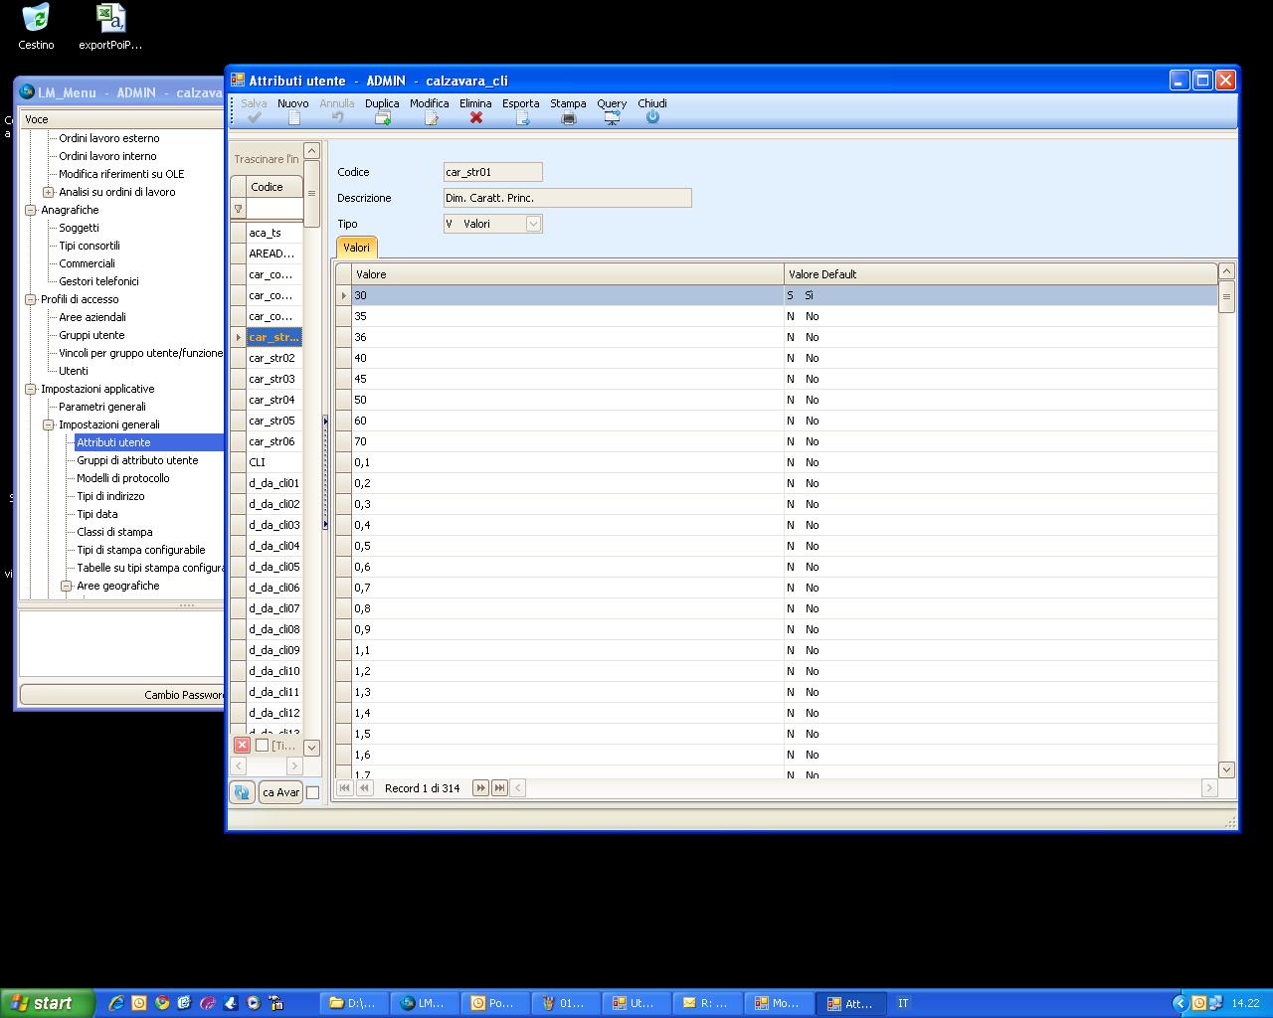The width and height of the screenshot is (1273, 1018).
Task: Toggle the checkbox beside ca Avar button
Action: [312, 792]
